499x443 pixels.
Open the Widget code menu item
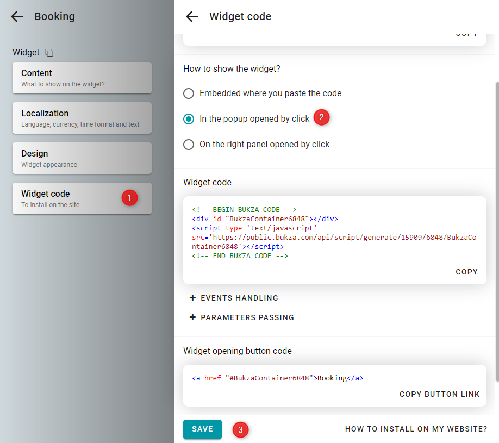pyautogui.click(x=82, y=198)
